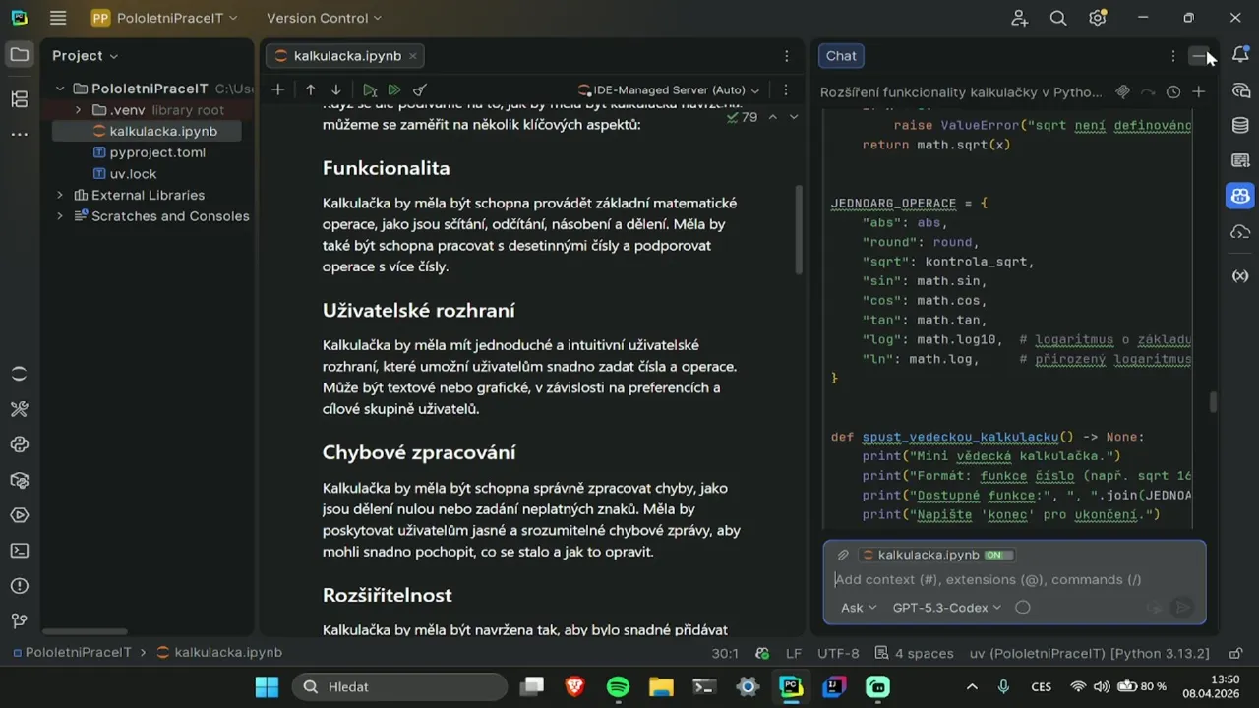Show chat history clock icon
Image resolution: width=1259 pixels, height=708 pixels.
coord(1173,91)
